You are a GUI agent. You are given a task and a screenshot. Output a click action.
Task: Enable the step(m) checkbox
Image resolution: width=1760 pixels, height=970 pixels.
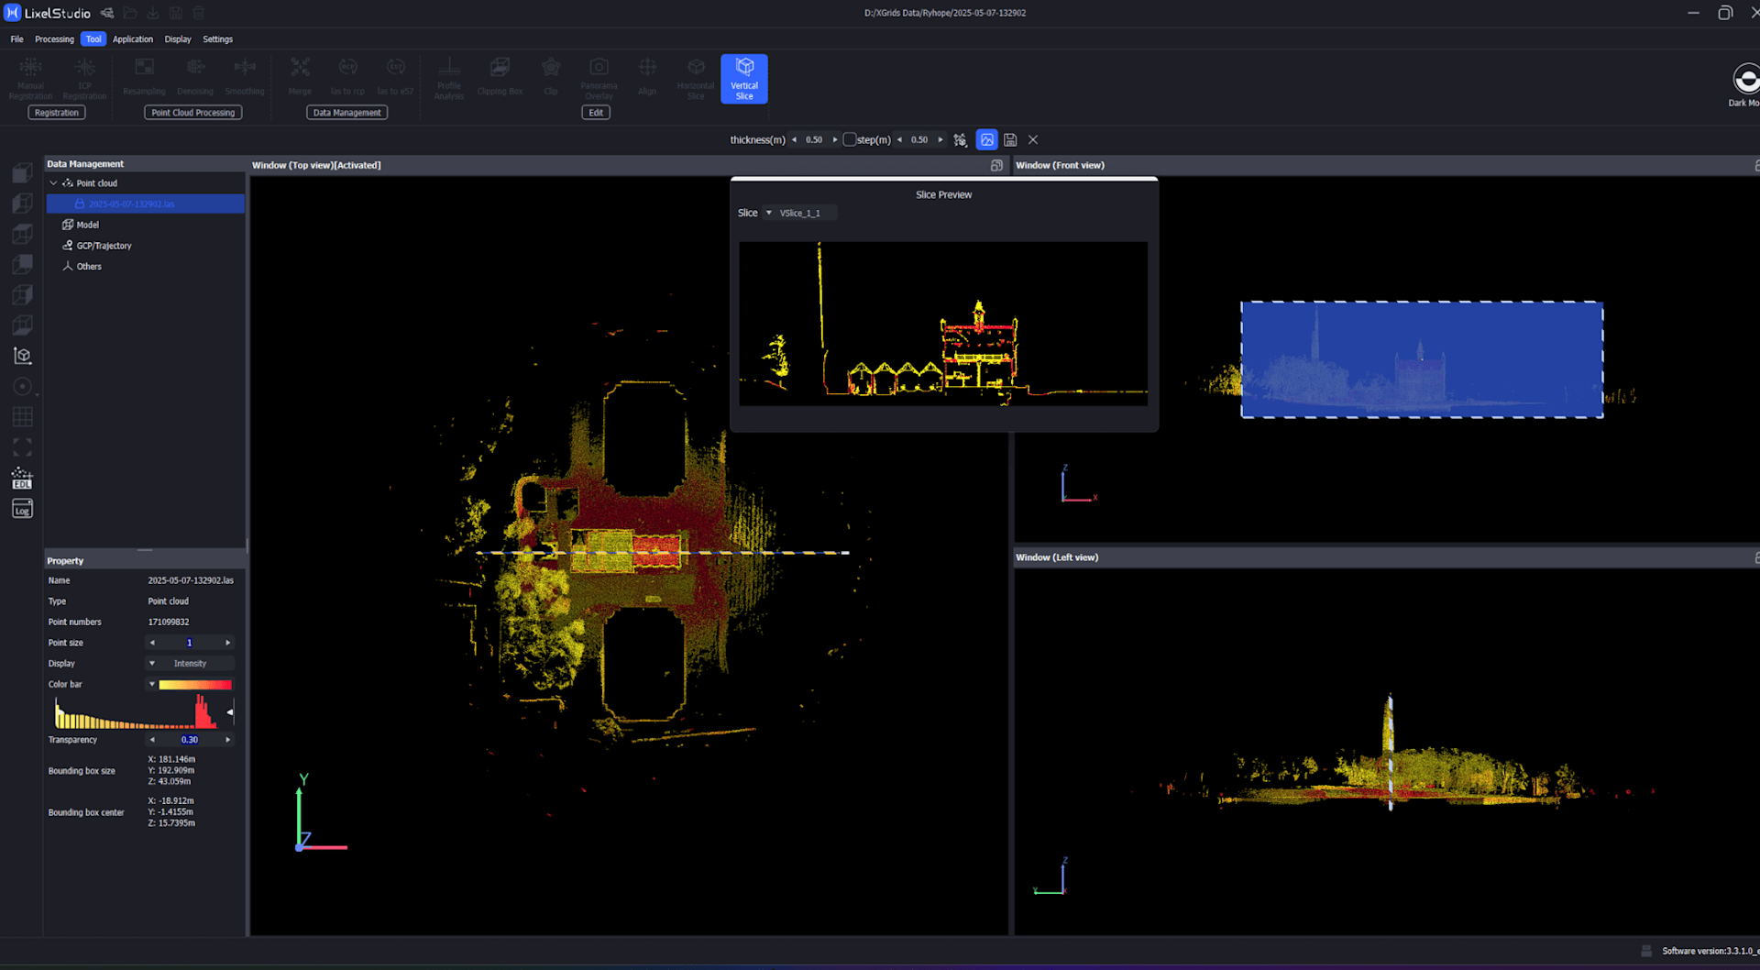(x=849, y=140)
